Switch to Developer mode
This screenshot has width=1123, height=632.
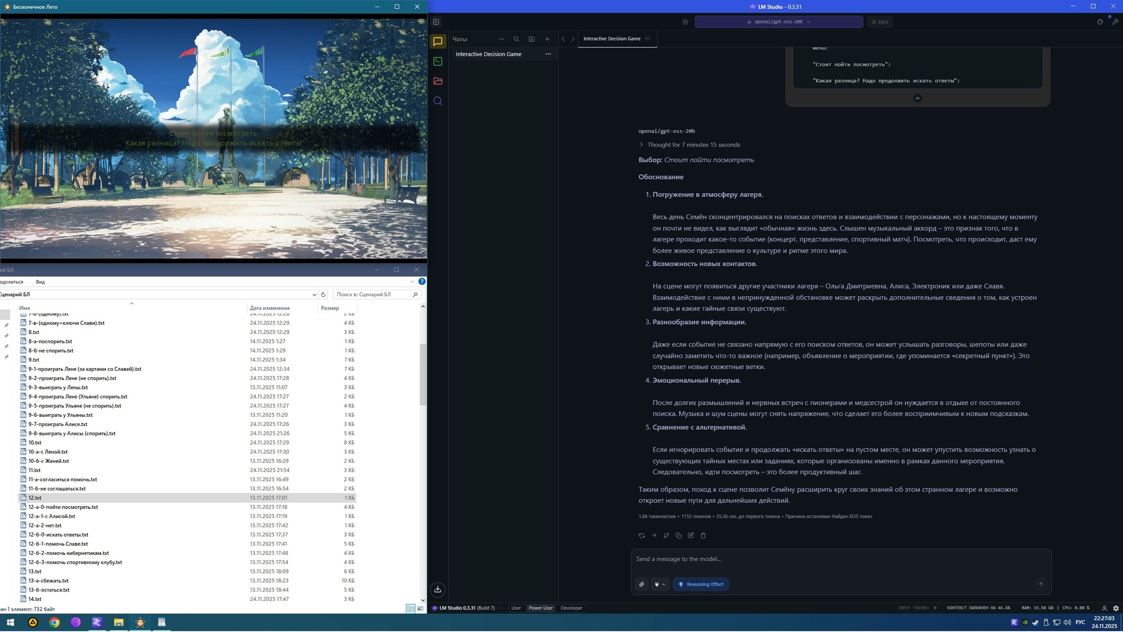571,608
